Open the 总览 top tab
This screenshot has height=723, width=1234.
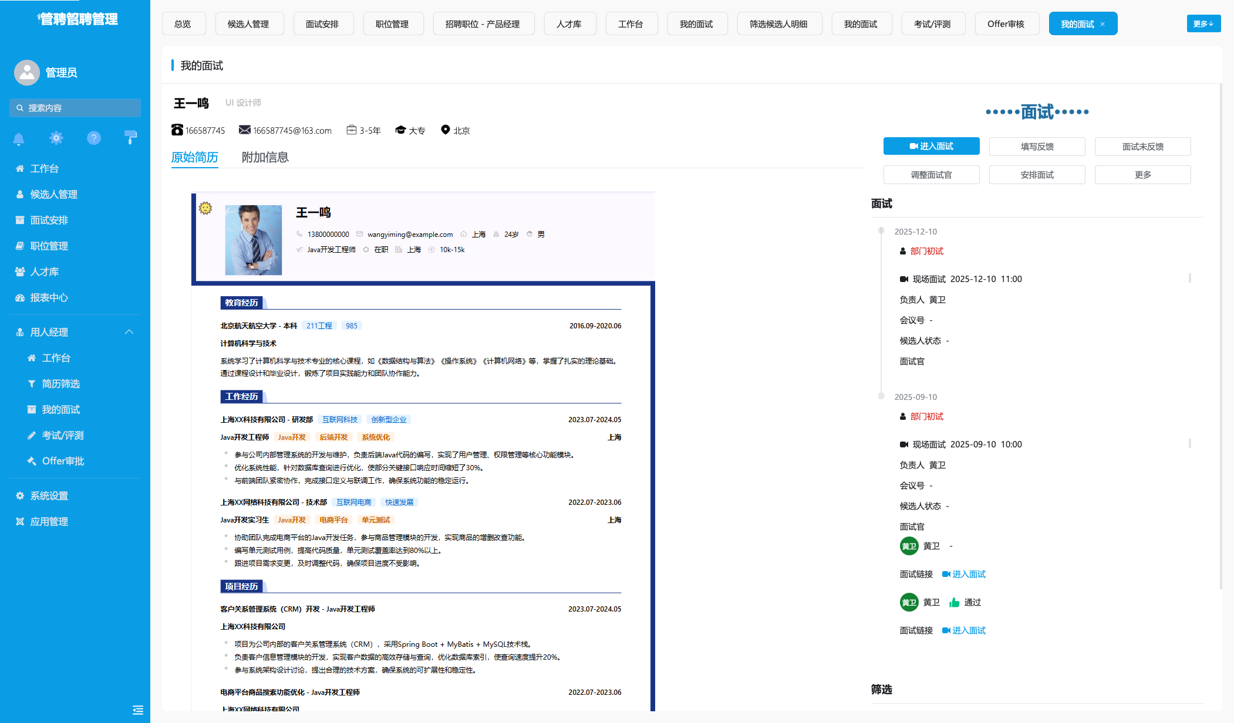coord(183,24)
